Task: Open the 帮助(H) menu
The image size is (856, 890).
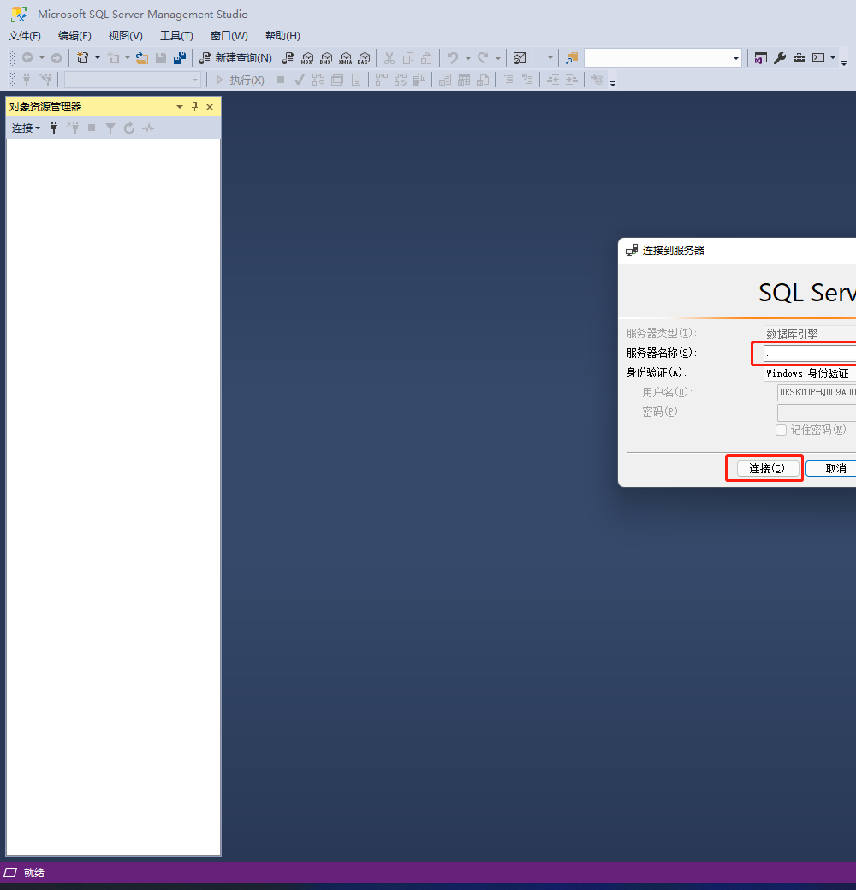Action: [x=282, y=35]
